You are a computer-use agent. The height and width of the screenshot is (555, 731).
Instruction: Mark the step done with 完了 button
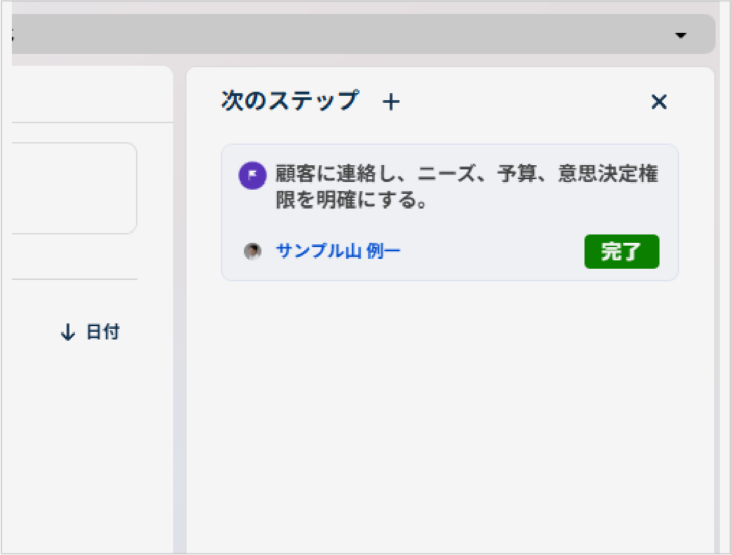click(x=622, y=252)
